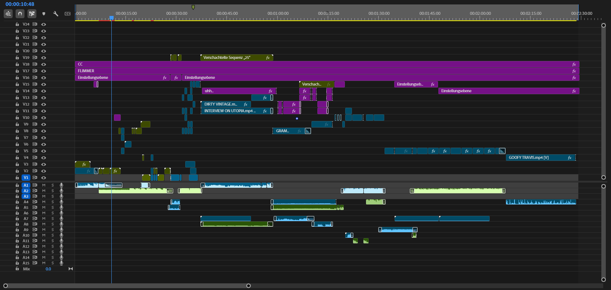Select clip INTERVIEW ON UTOPIA.mp4
Viewport: 611px width, 290px height.
pyautogui.click(x=237, y=111)
